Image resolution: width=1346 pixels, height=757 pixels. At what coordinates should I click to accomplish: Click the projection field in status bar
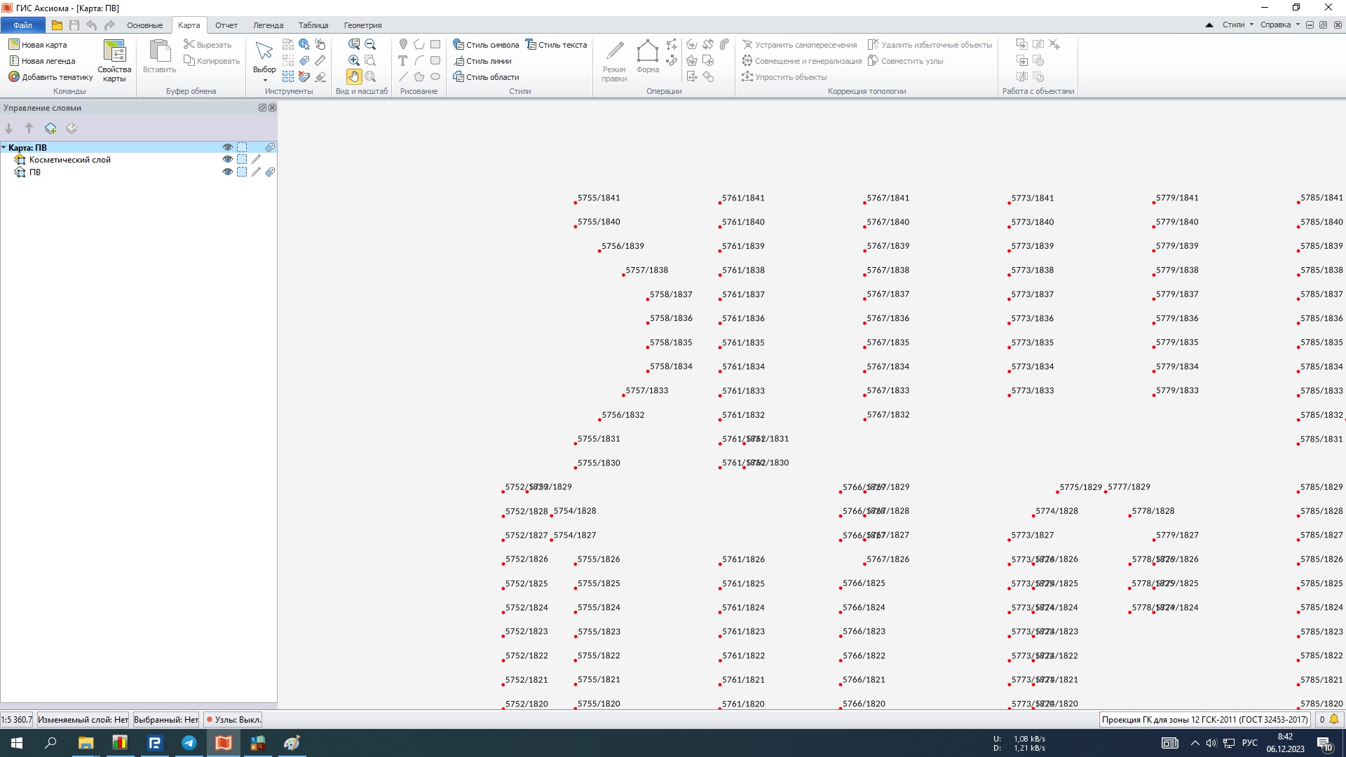click(x=1204, y=719)
